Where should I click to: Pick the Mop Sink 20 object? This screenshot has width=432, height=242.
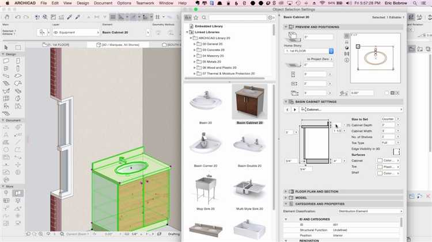pos(206,192)
